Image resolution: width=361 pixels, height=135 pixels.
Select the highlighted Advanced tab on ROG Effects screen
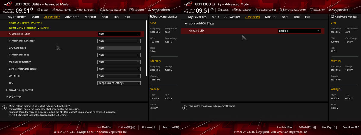(x=253, y=17)
